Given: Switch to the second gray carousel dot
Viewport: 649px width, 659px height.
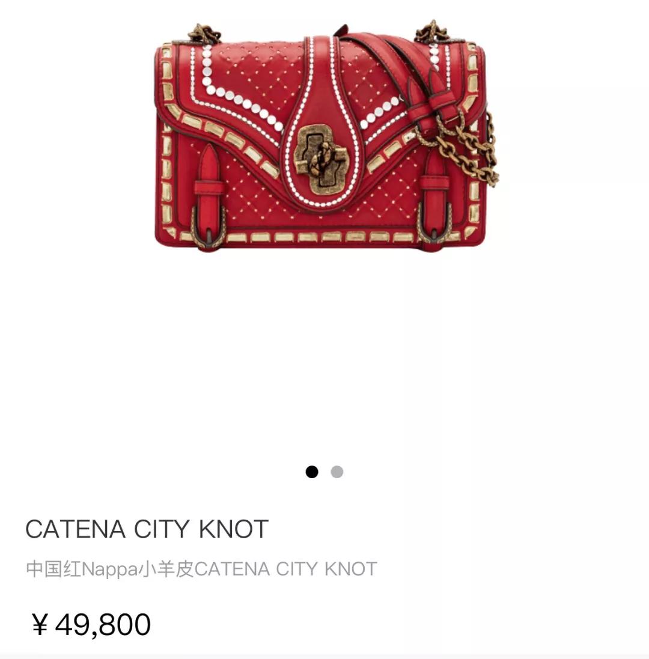Looking at the screenshot, I should click(x=337, y=472).
